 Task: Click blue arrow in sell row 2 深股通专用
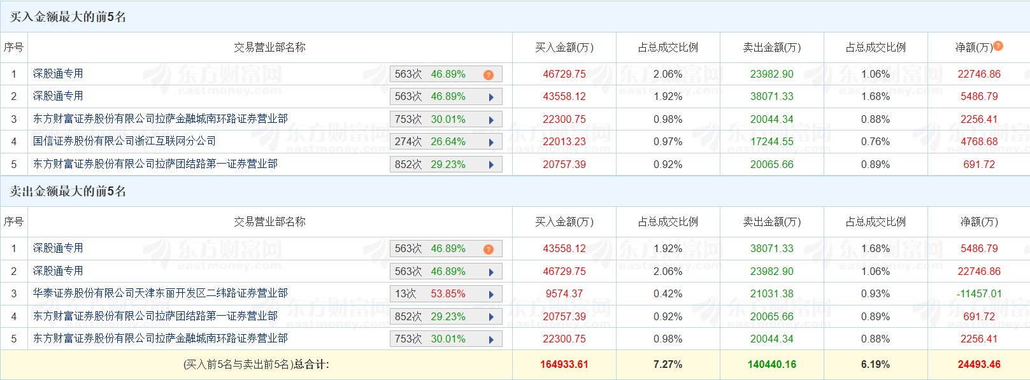(x=491, y=272)
